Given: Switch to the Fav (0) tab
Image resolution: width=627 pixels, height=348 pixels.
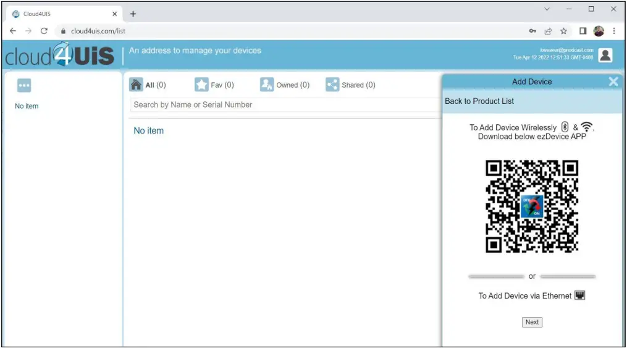Looking at the screenshot, I should pos(214,85).
